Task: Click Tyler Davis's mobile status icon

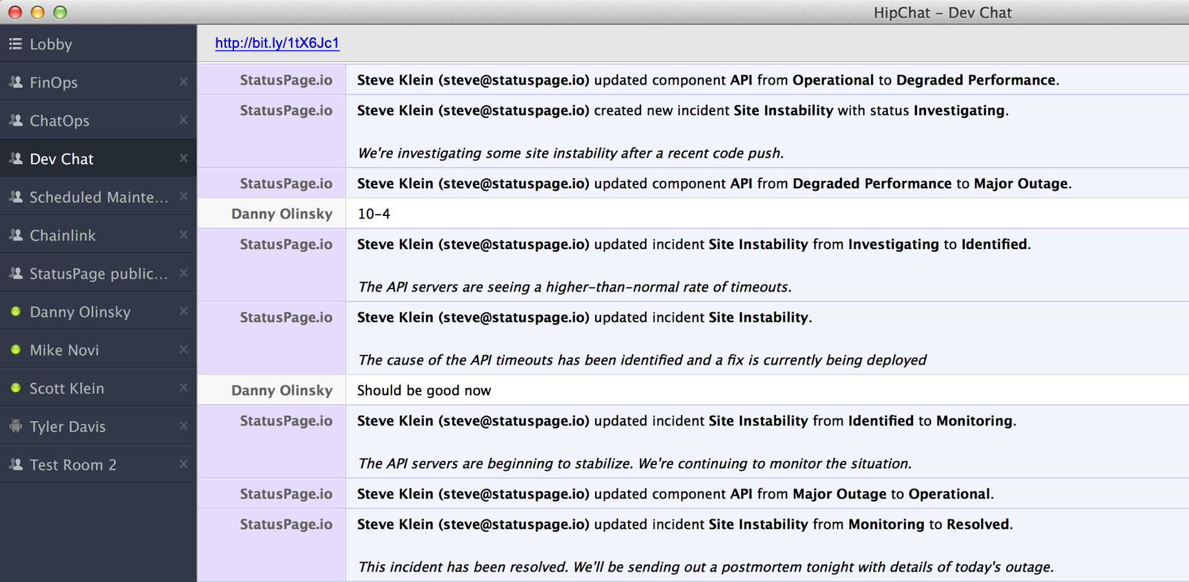Action: click(x=16, y=426)
